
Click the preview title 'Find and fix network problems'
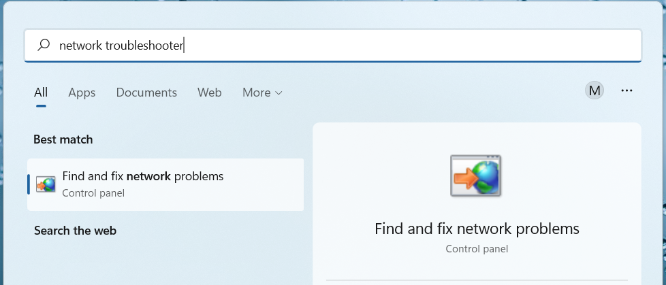[477, 229]
